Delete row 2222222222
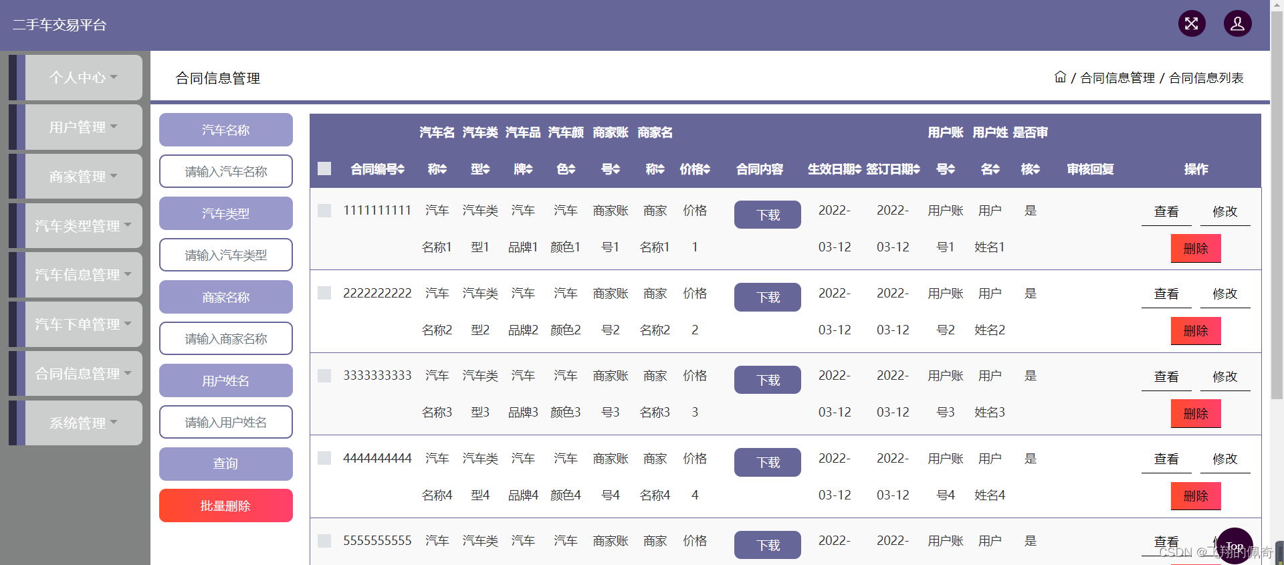The width and height of the screenshot is (1284, 565). [1196, 331]
